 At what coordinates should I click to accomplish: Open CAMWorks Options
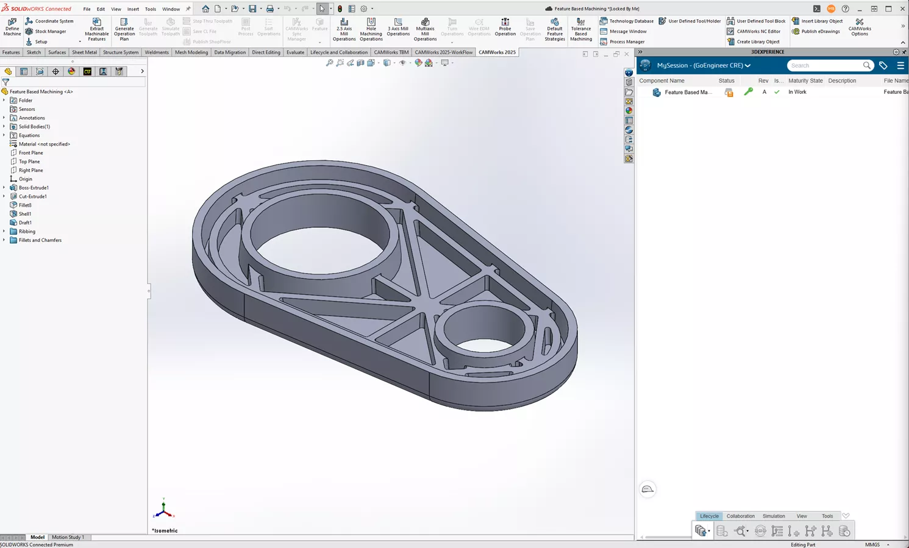(x=860, y=27)
